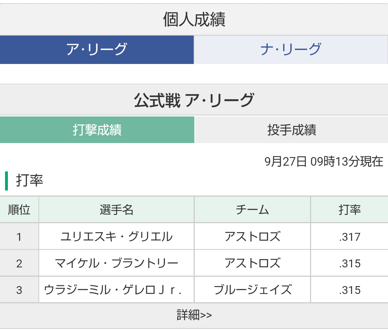Switch to the ナ・リーグ tab
Viewport: 388px width, 331px height.
(x=291, y=50)
